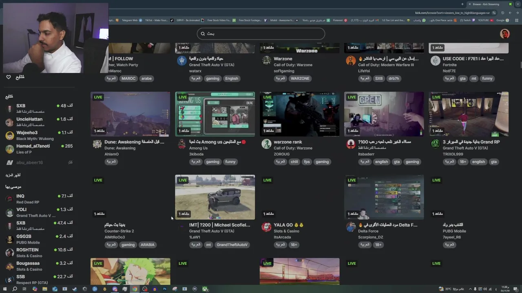522x293 pixels.
Task: Open a new browser tab
Action: (462, 4)
